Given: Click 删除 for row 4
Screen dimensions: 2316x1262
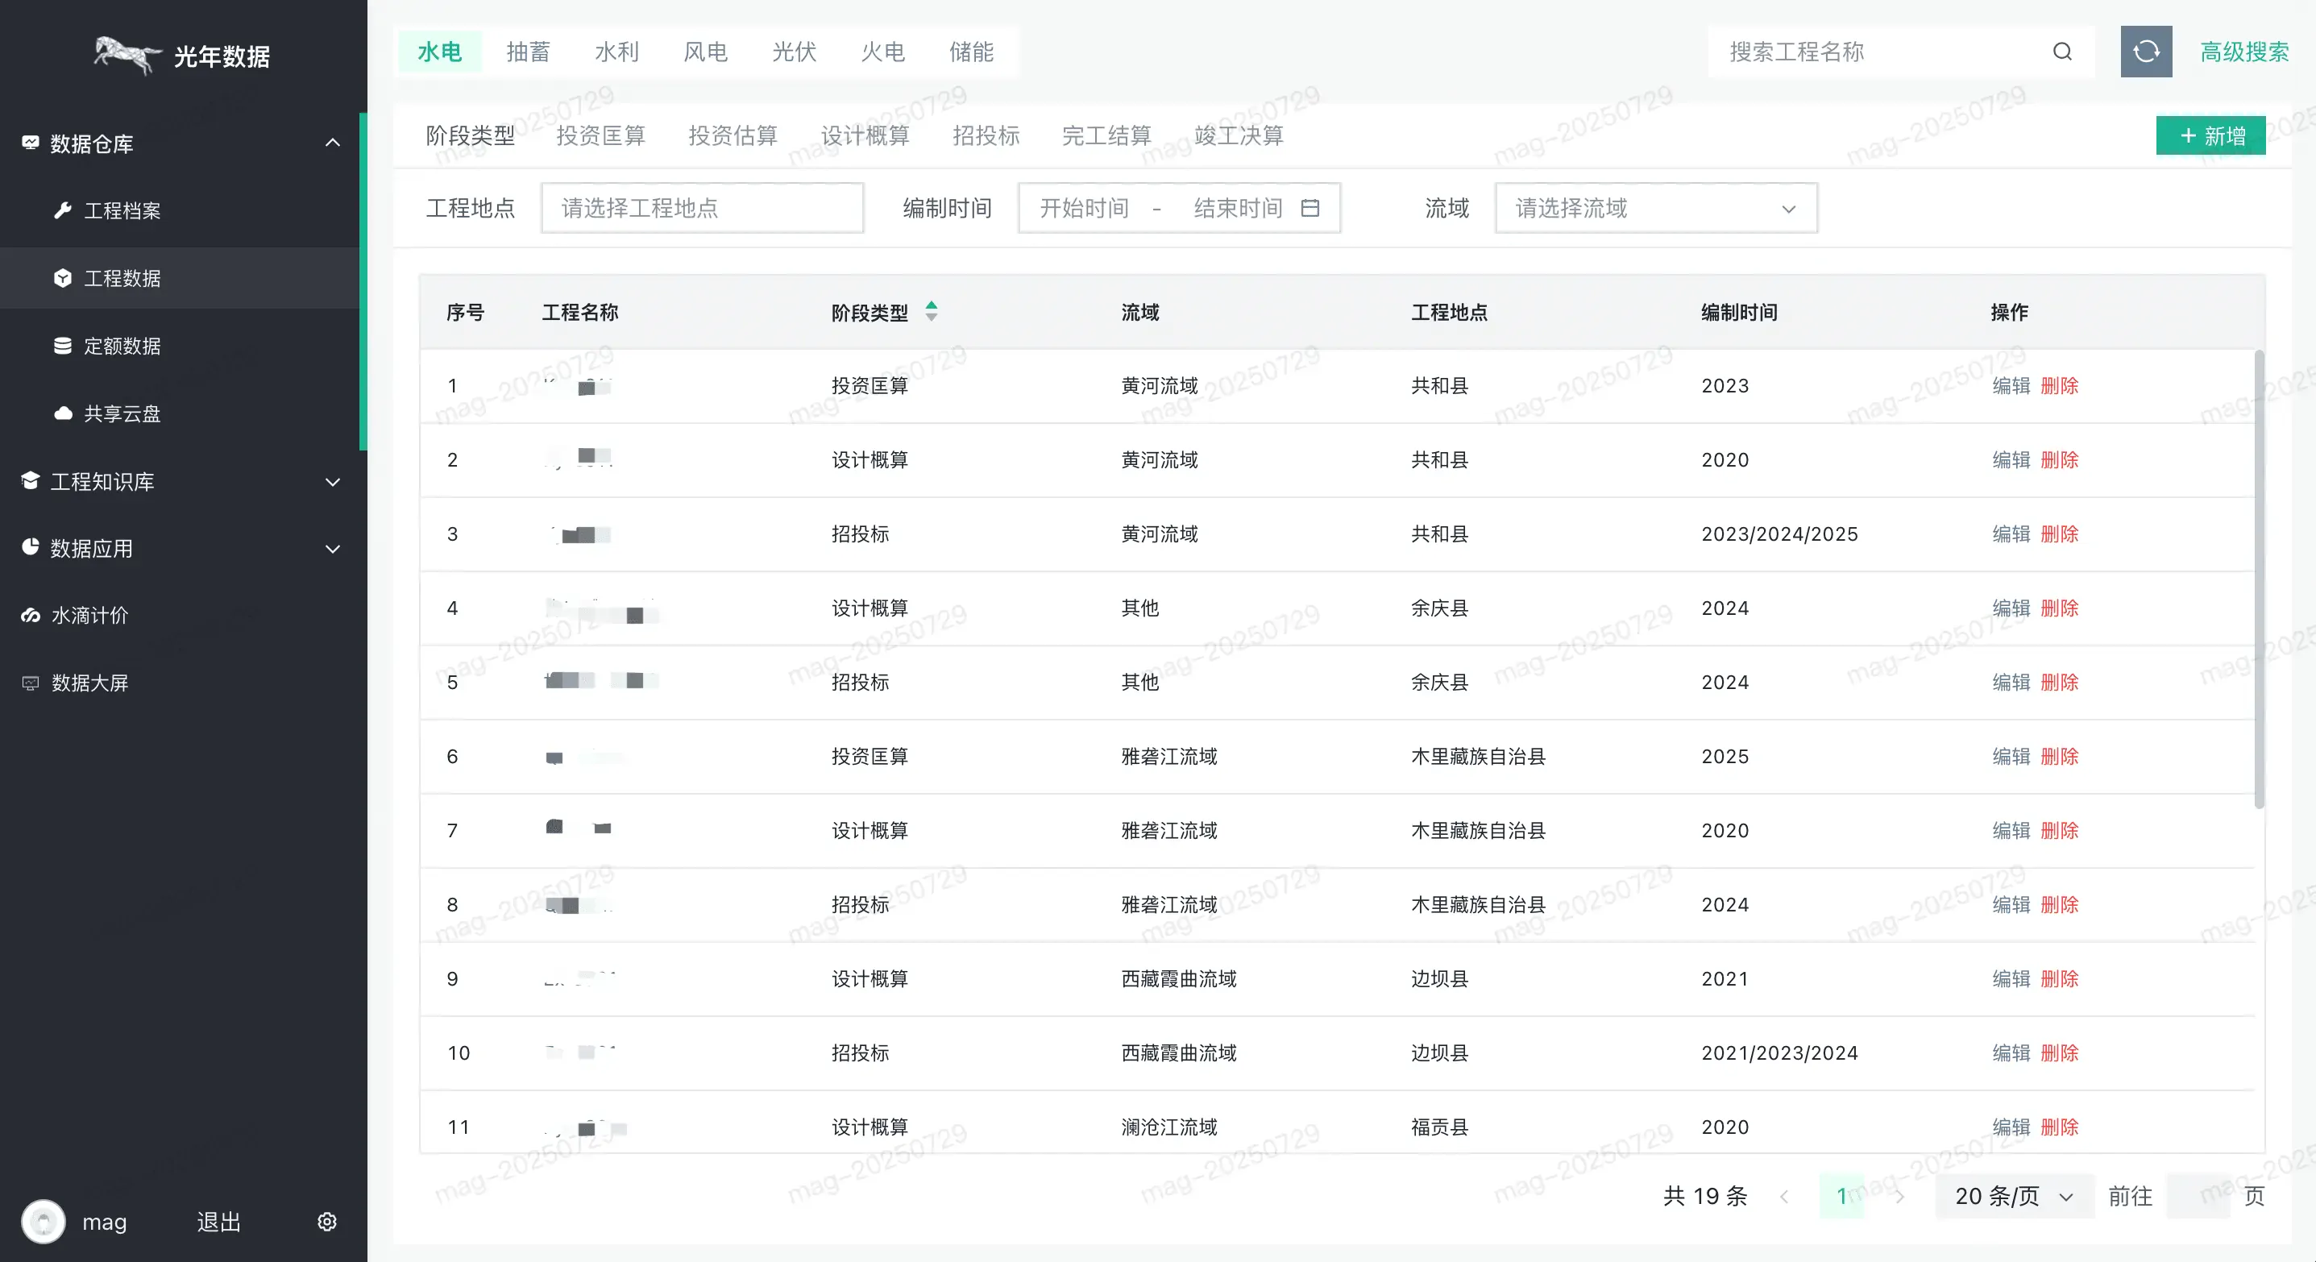Looking at the screenshot, I should (x=2059, y=608).
